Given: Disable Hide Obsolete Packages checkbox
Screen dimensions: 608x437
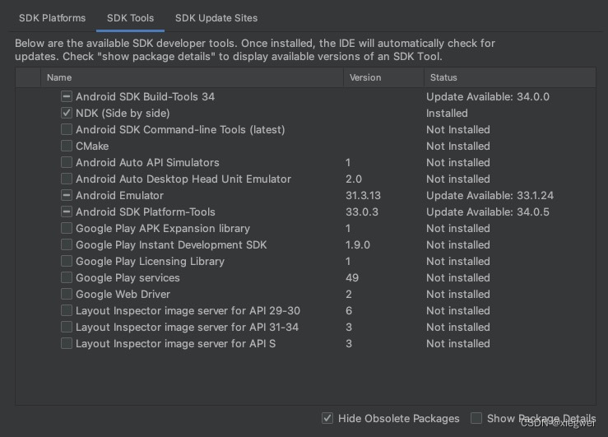Looking at the screenshot, I should [x=327, y=418].
